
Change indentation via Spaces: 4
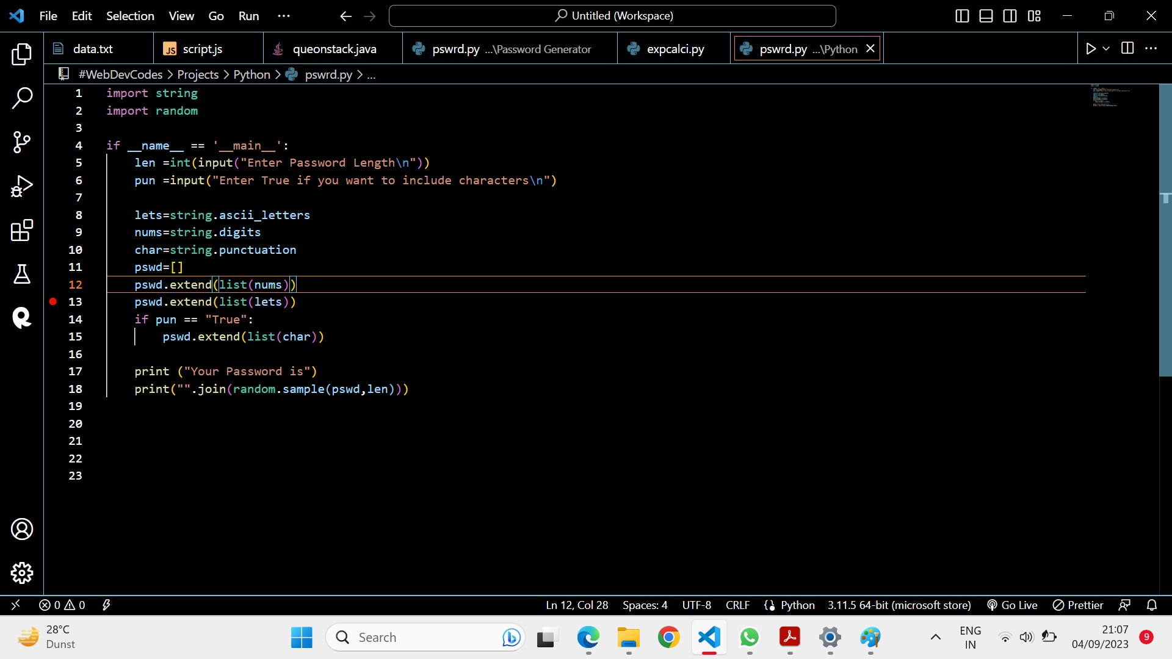[645, 605]
